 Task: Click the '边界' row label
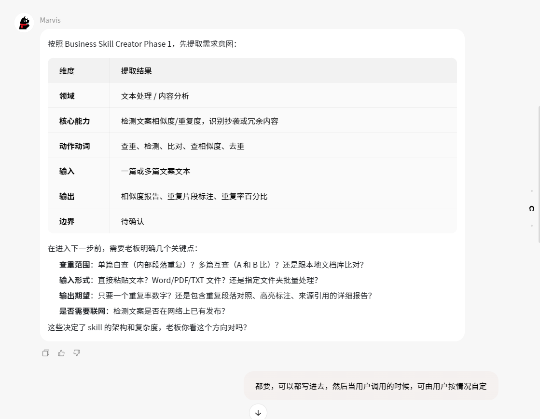[x=67, y=221]
